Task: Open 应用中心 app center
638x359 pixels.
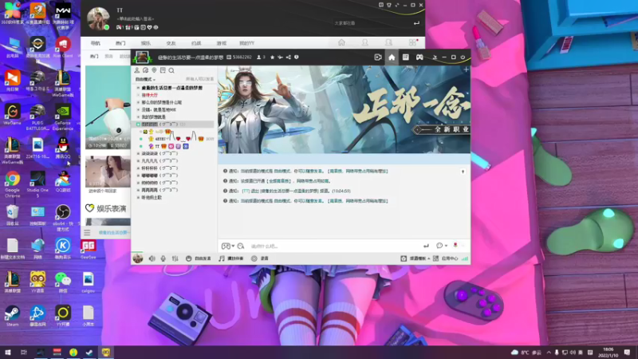Action: pyautogui.click(x=446, y=258)
